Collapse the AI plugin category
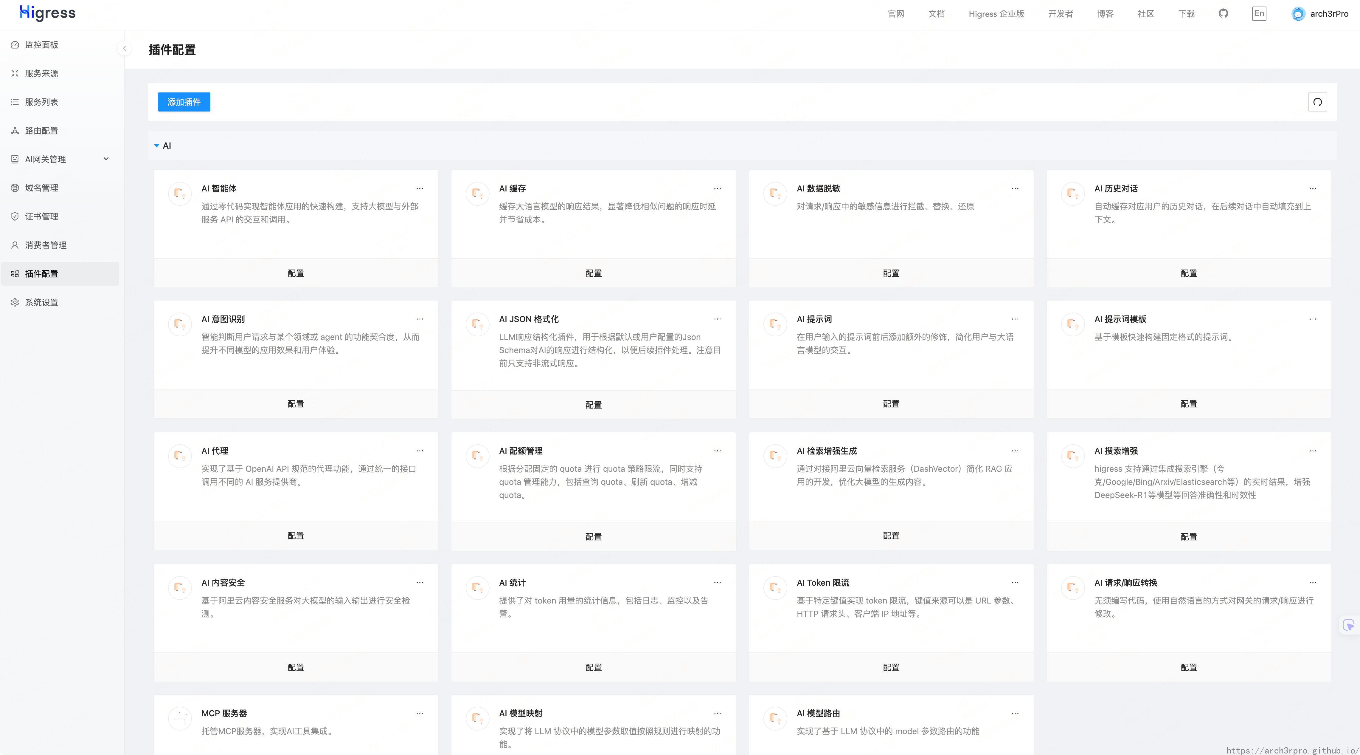This screenshot has height=755, width=1360. pos(157,146)
